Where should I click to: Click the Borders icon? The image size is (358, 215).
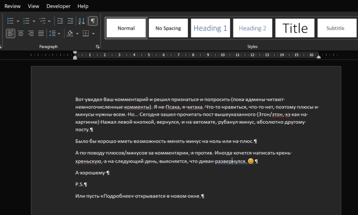pyautogui.click(x=86, y=33)
